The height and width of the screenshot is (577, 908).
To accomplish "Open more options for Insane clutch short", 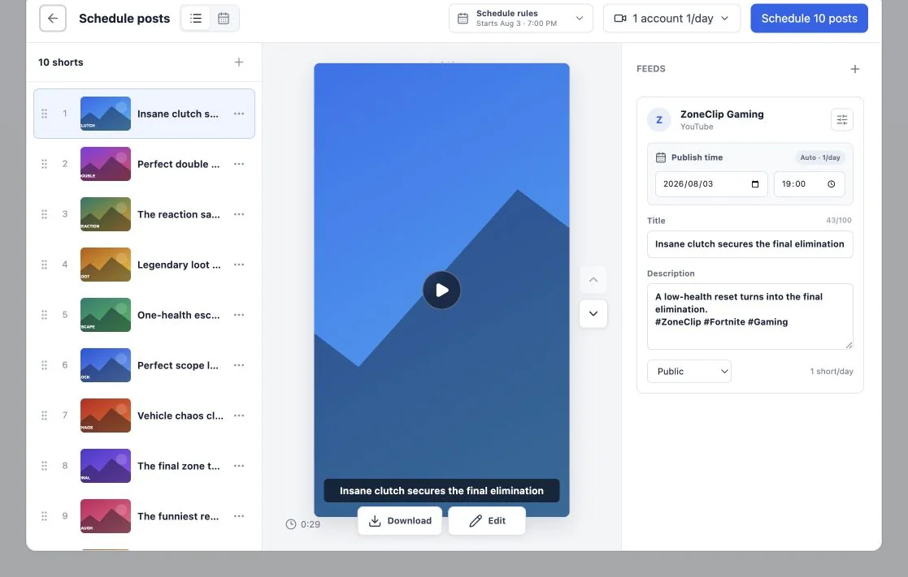I will [238, 114].
